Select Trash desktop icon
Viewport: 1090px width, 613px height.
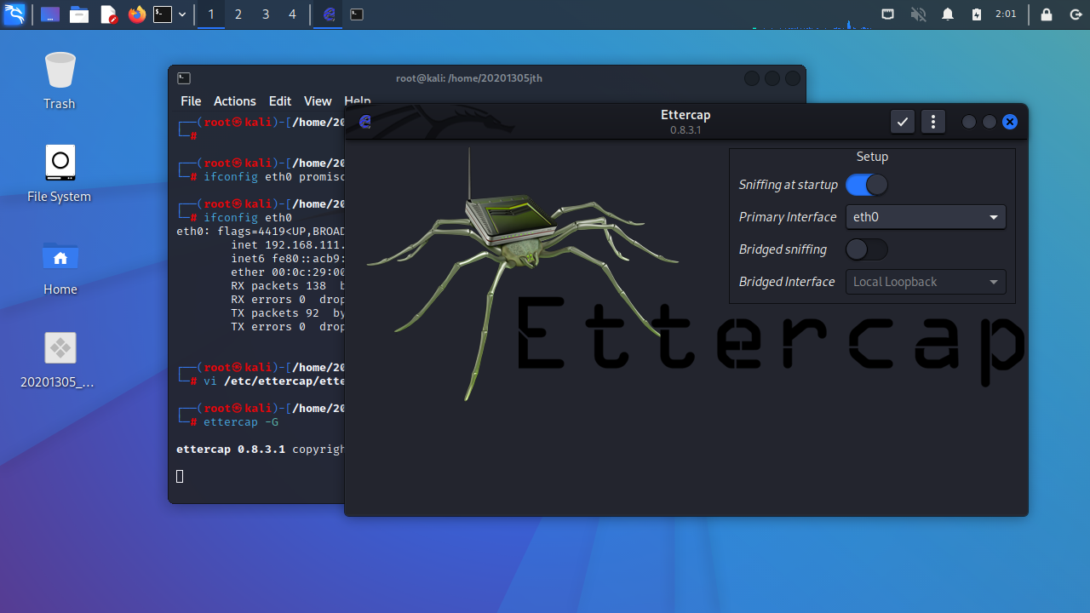pyautogui.click(x=60, y=80)
